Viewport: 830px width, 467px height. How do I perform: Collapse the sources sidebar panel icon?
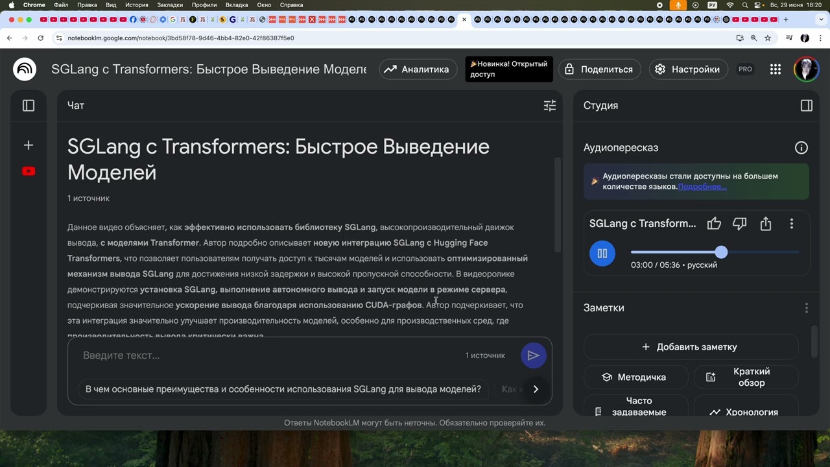click(29, 105)
